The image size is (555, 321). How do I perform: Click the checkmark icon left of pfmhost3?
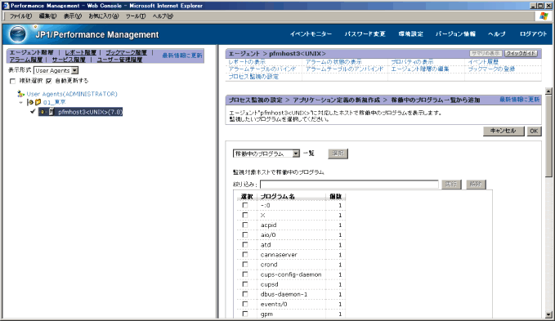click(33, 111)
